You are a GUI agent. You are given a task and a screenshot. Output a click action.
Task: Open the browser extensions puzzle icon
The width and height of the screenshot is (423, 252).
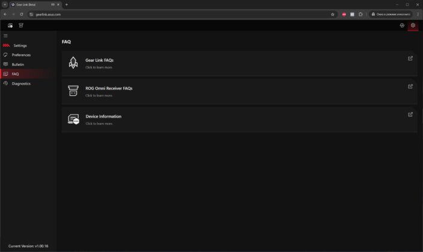click(361, 14)
